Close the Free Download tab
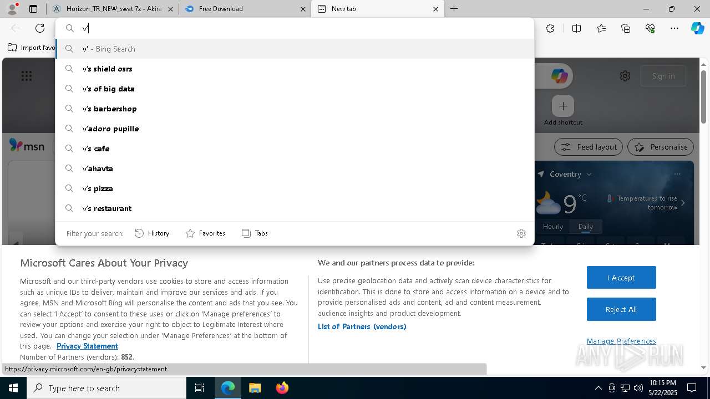Screen dimensions: 710x399 (x=303, y=9)
